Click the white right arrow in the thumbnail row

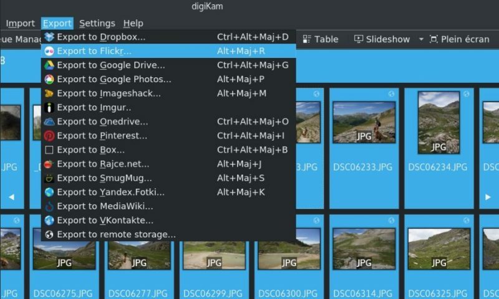[x=488, y=197]
